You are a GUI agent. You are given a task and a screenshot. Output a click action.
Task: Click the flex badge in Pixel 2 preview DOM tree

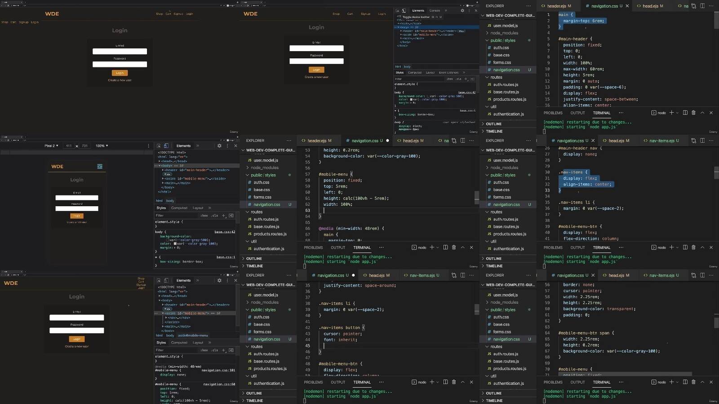tap(167, 174)
